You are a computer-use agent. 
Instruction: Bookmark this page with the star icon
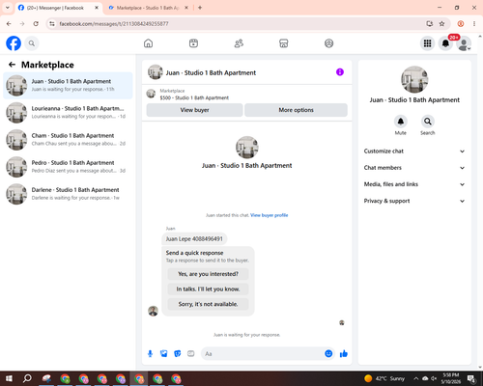441,24
